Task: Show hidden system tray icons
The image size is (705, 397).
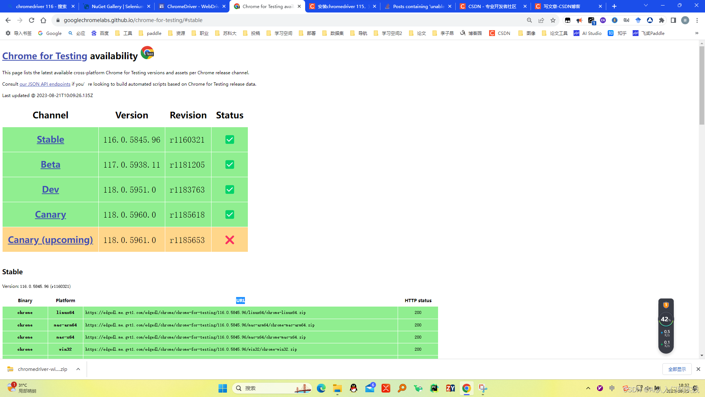Action: click(x=588, y=388)
